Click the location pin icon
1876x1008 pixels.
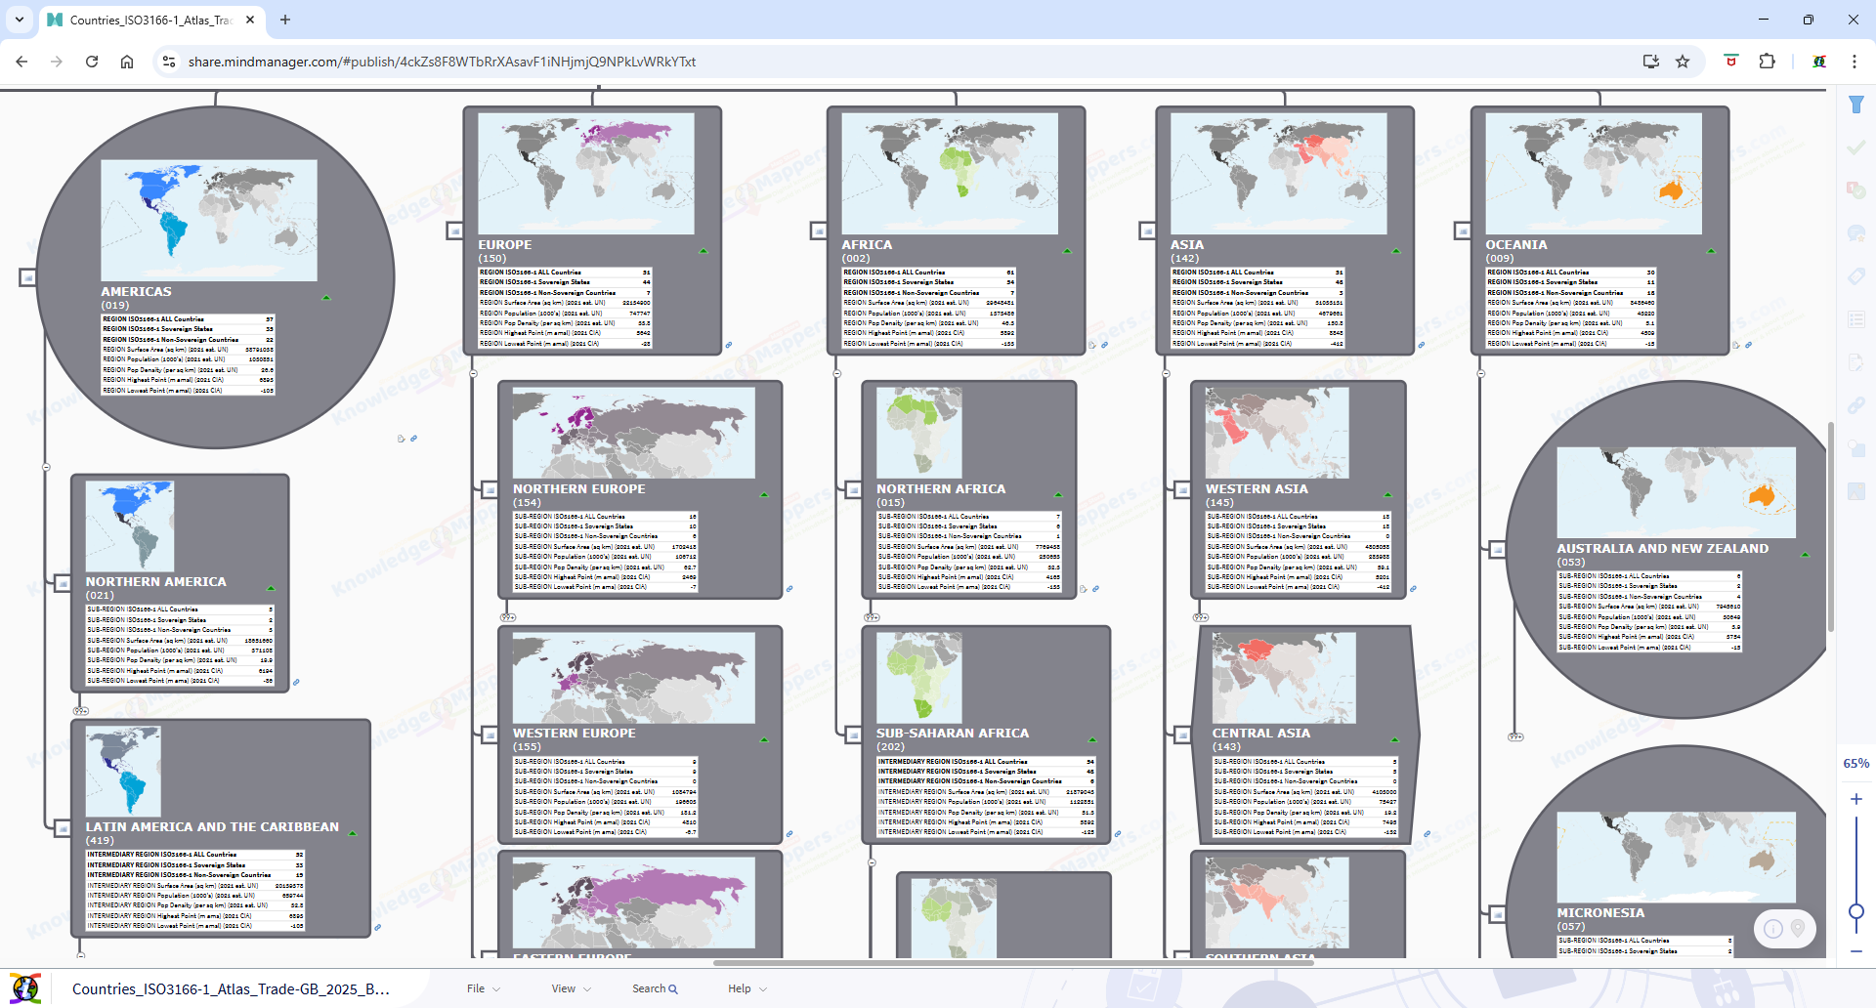(x=1798, y=929)
